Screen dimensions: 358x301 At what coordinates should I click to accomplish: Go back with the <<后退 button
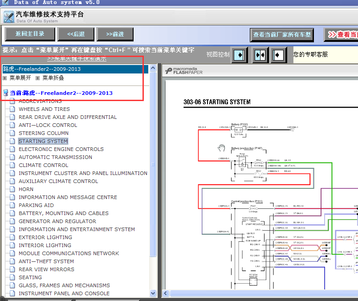click(x=76, y=34)
